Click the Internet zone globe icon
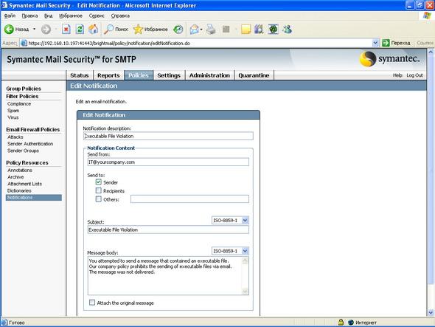Image resolution: width=435 pixels, height=327 pixels. [x=351, y=323]
